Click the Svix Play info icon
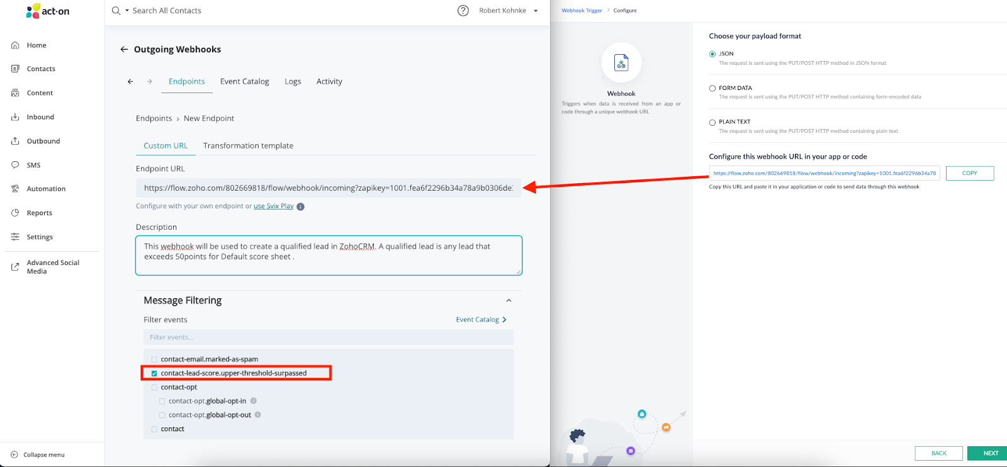 300,206
